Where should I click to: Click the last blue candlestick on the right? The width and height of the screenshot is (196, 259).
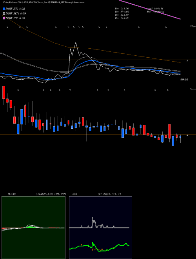click(x=180, y=137)
